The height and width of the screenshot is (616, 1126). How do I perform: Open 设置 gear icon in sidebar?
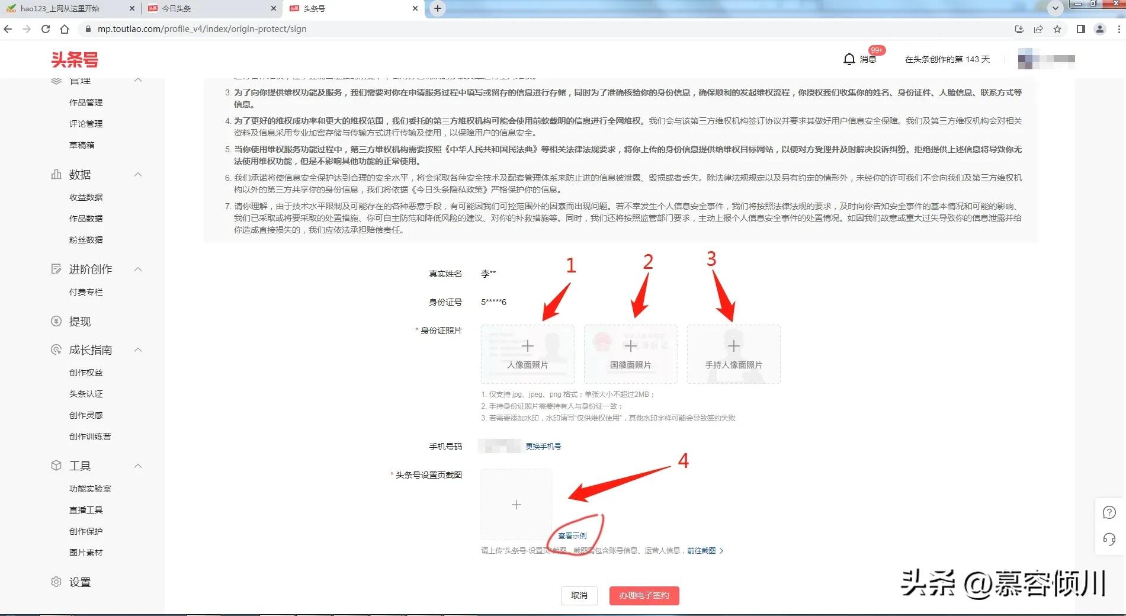[56, 582]
